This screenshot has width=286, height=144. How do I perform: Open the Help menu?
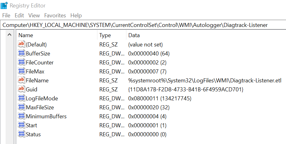[x=76, y=15]
